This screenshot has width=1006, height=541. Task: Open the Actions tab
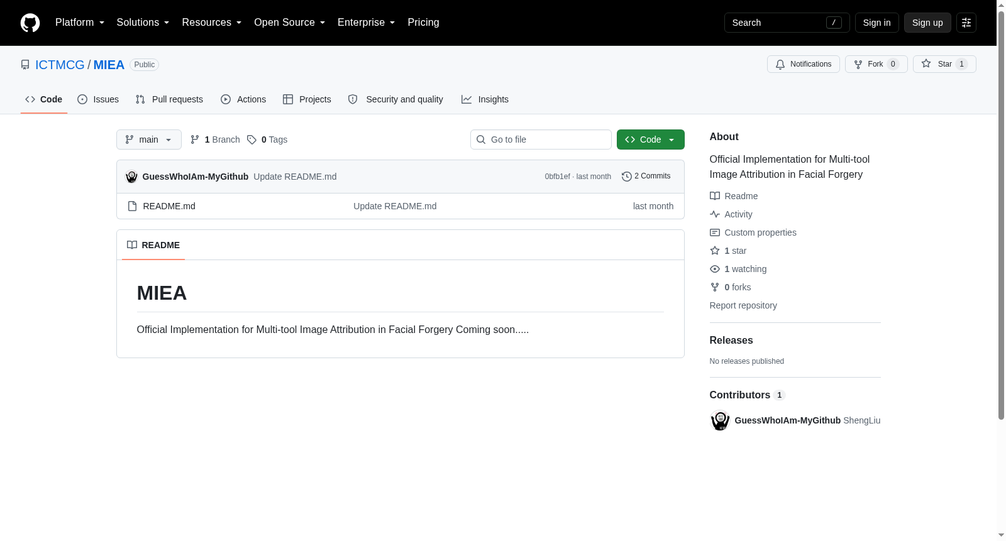[243, 99]
